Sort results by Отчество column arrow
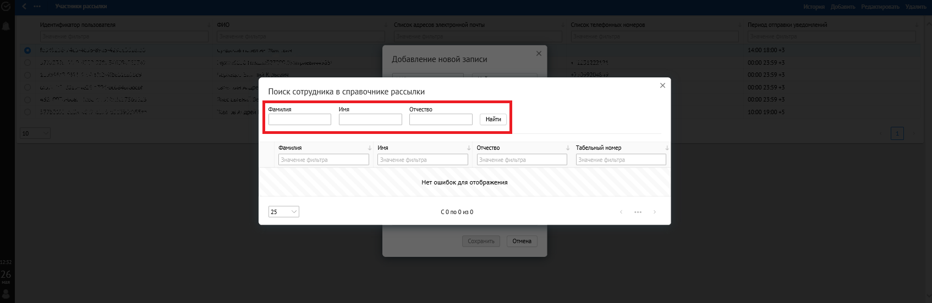The width and height of the screenshot is (932, 303). [x=568, y=148]
